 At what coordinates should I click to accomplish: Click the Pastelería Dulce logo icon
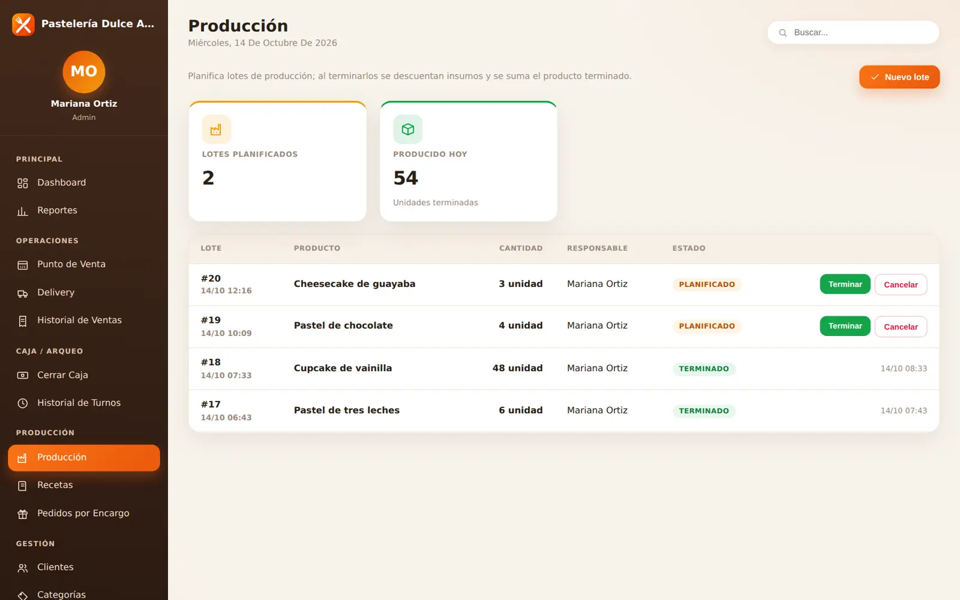[23, 25]
